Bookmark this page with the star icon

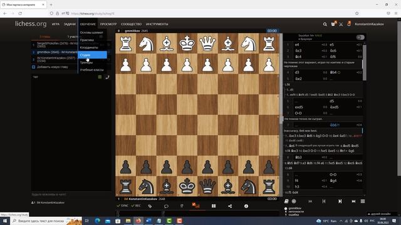357,13
